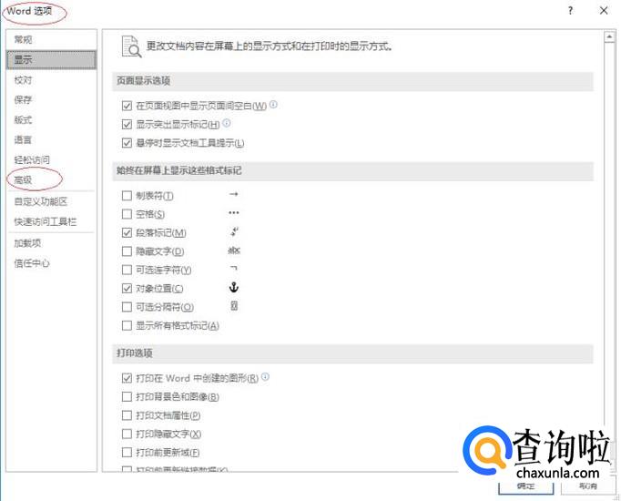Click the paragraph mark symbol icon

point(234,231)
